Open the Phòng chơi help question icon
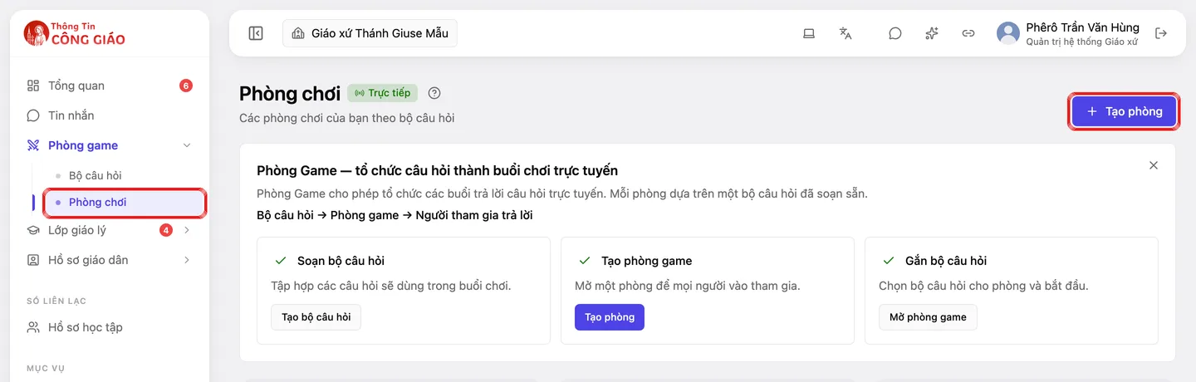 434,93
